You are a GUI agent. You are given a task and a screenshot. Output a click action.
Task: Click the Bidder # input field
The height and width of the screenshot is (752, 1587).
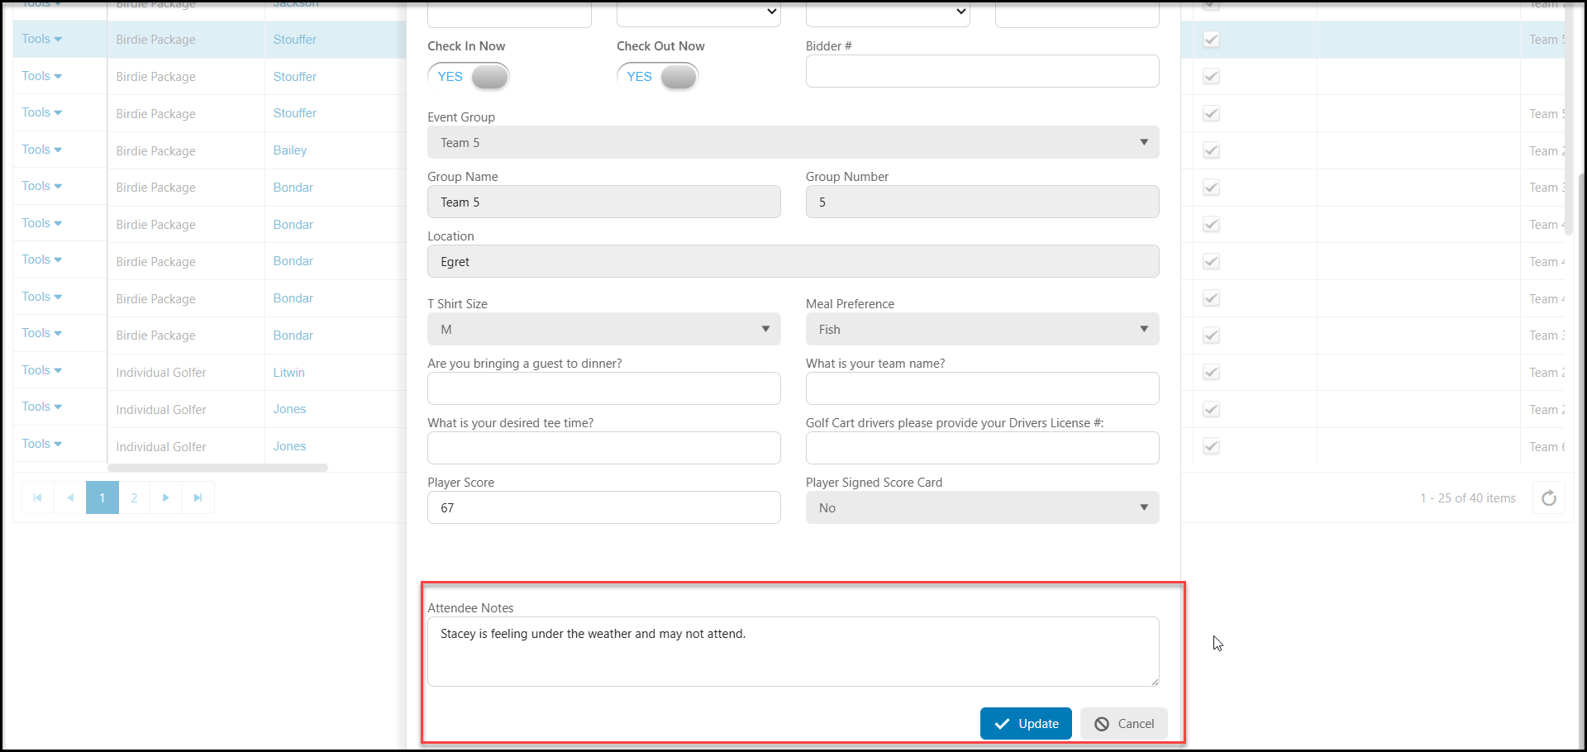tap(983, 71)
